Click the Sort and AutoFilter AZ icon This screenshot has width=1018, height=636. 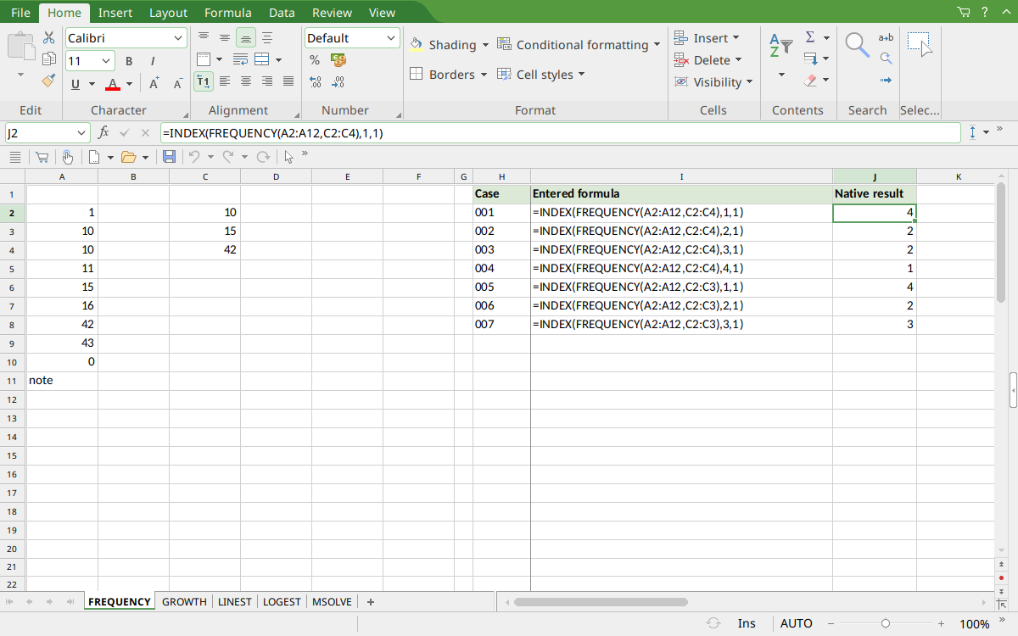pyautogui.click(x=780, y=46)
